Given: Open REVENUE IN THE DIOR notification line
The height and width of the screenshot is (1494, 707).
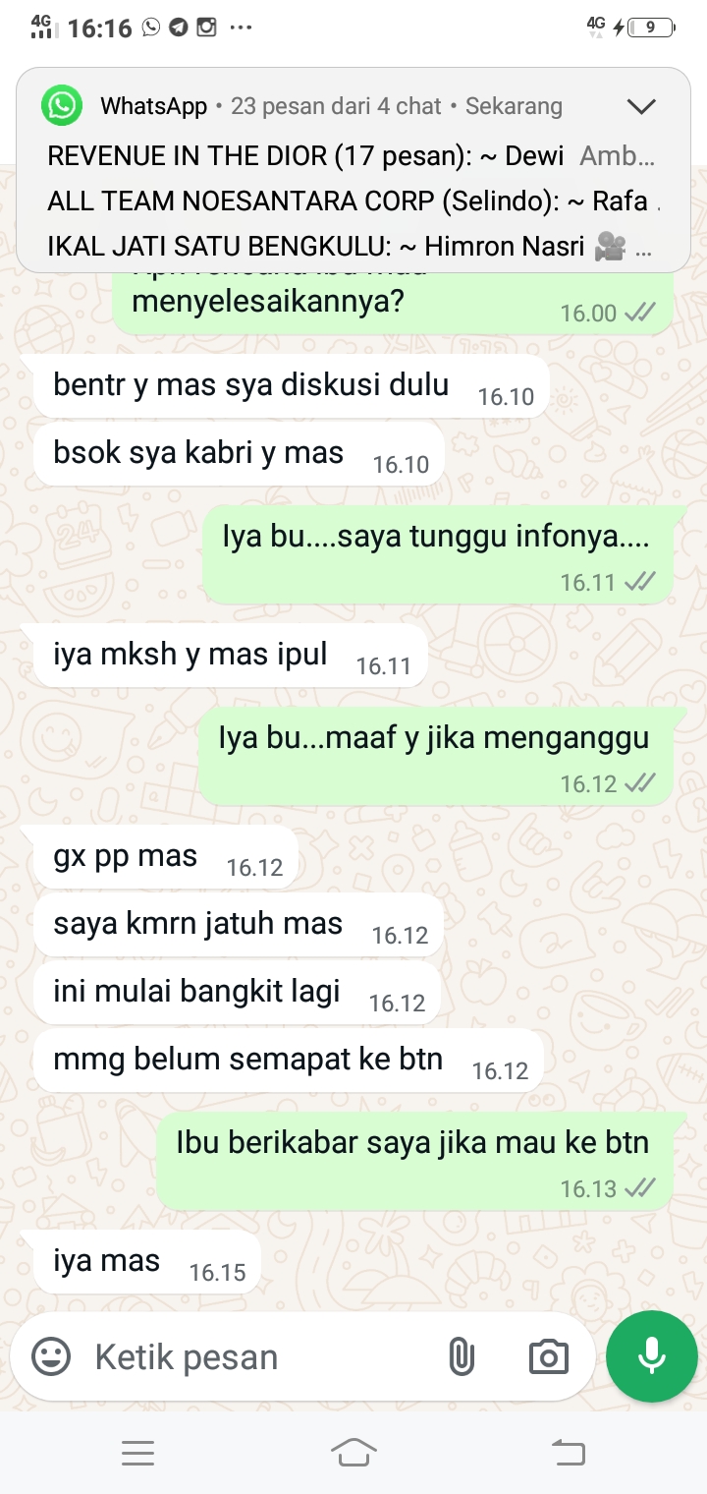Looking at the screenshot, I should tap(352, 155).
